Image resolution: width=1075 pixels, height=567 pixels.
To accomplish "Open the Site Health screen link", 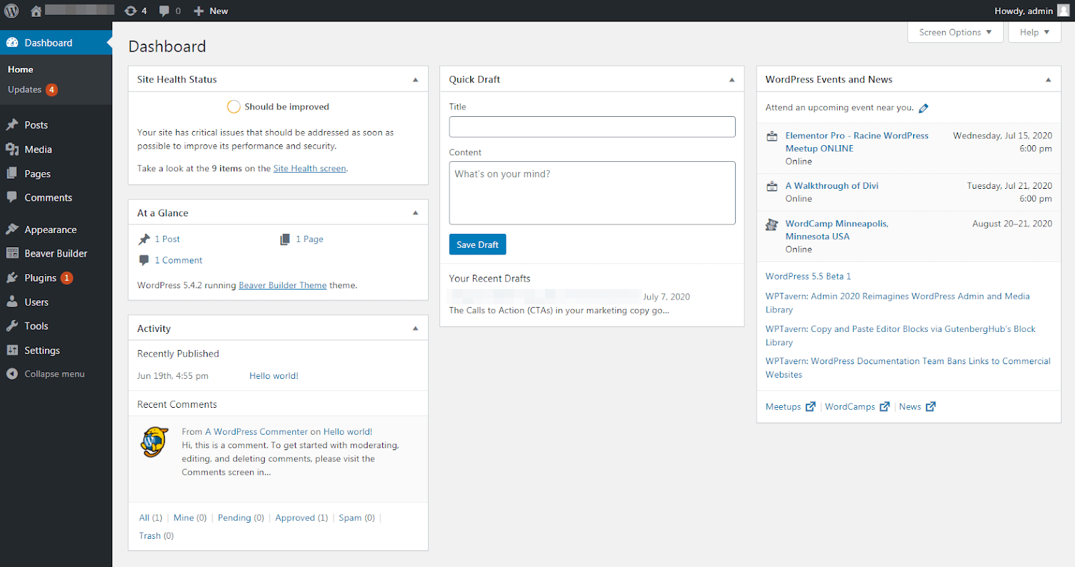I will pos(309,169).
